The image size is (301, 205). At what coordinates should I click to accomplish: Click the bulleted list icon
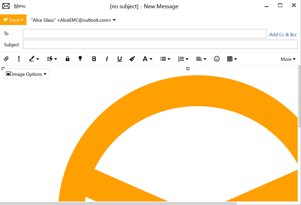[x=163, y=59]
